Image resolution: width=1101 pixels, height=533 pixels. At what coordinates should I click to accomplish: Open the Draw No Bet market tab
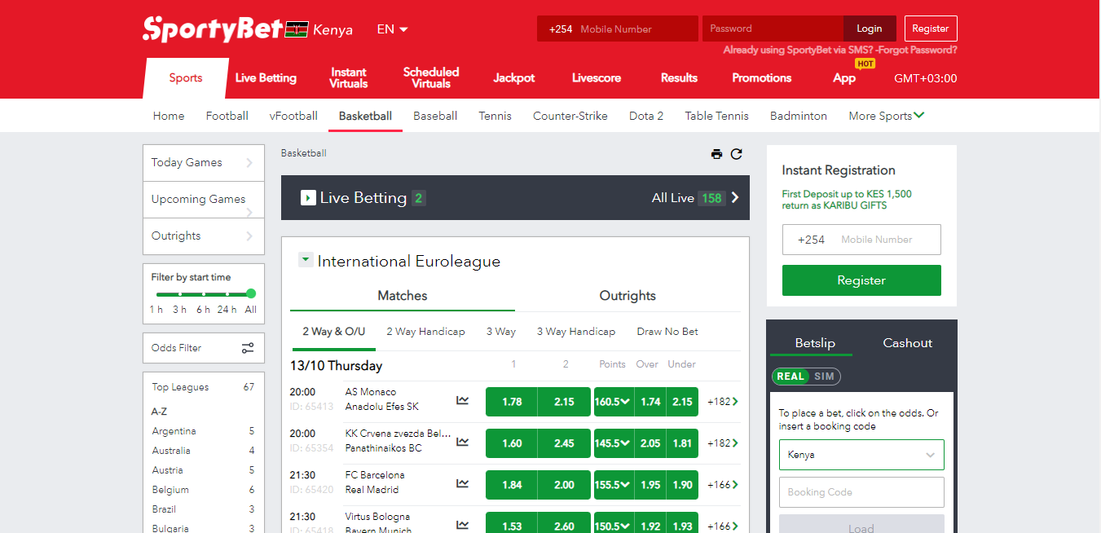coord(667,332)
